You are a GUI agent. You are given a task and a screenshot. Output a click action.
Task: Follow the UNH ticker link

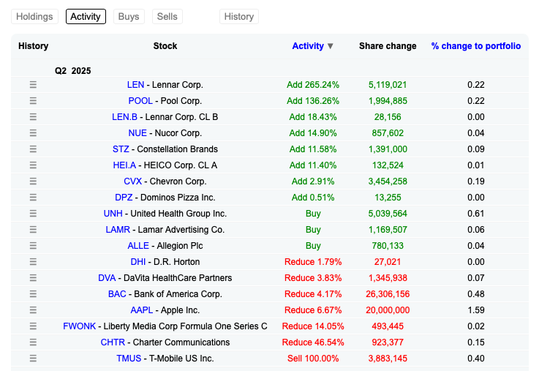(x=113, y=214)
